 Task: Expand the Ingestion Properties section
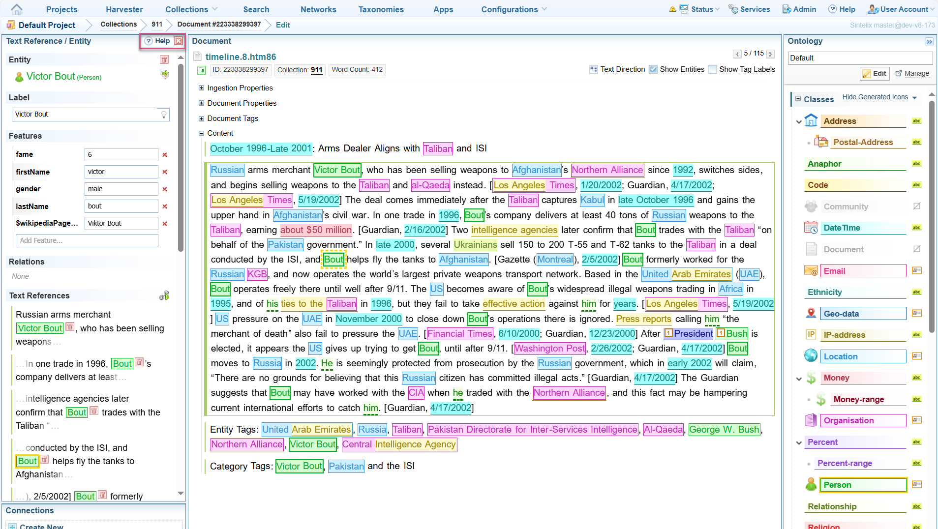point(201,88)
